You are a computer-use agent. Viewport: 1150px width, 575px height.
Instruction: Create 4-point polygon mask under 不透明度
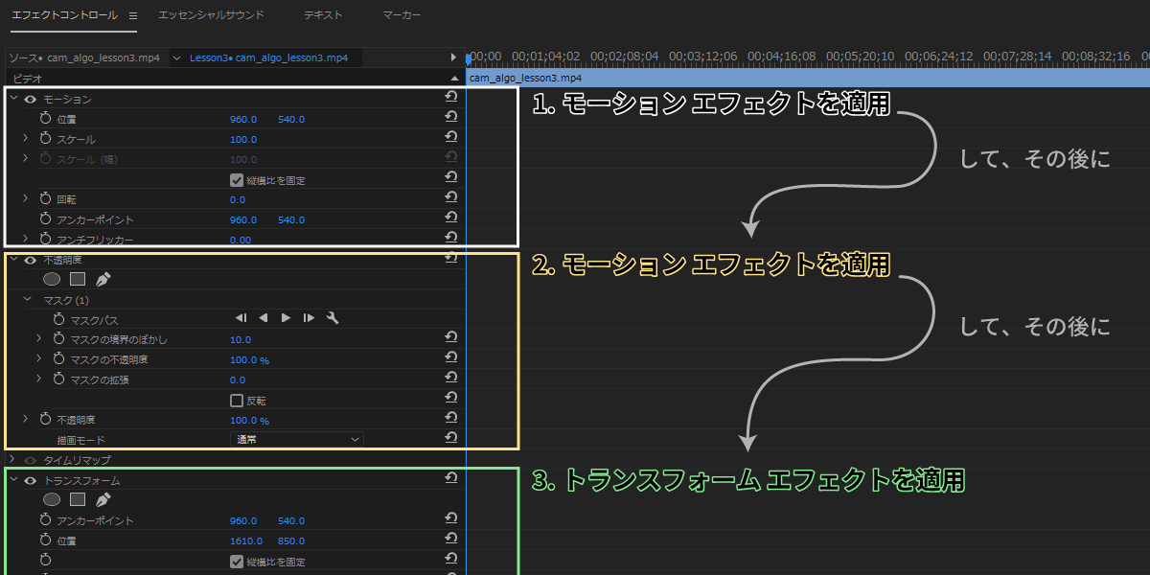[78, 279]
